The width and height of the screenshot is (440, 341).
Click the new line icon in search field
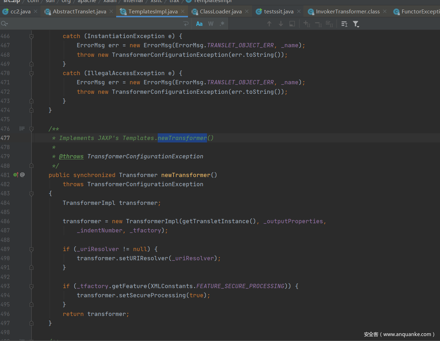(186, 24)
